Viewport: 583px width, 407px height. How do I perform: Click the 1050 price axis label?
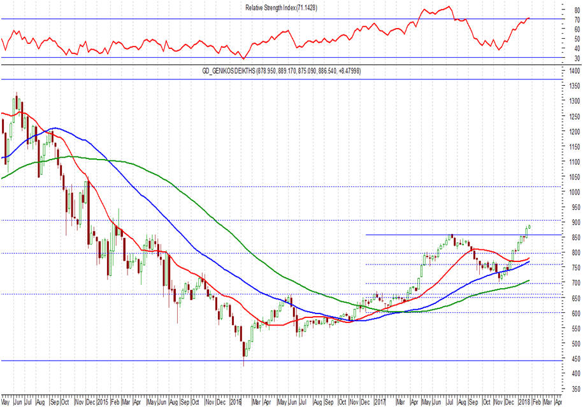(x=575, y=177)
